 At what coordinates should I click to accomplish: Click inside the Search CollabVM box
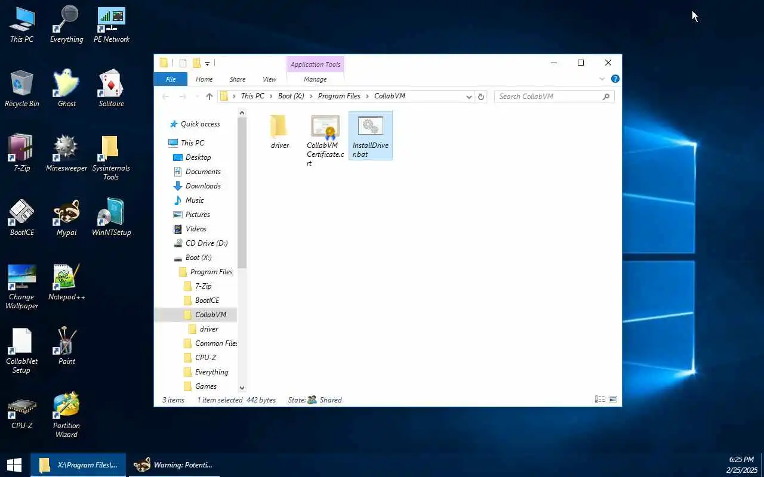click(554, 97)
